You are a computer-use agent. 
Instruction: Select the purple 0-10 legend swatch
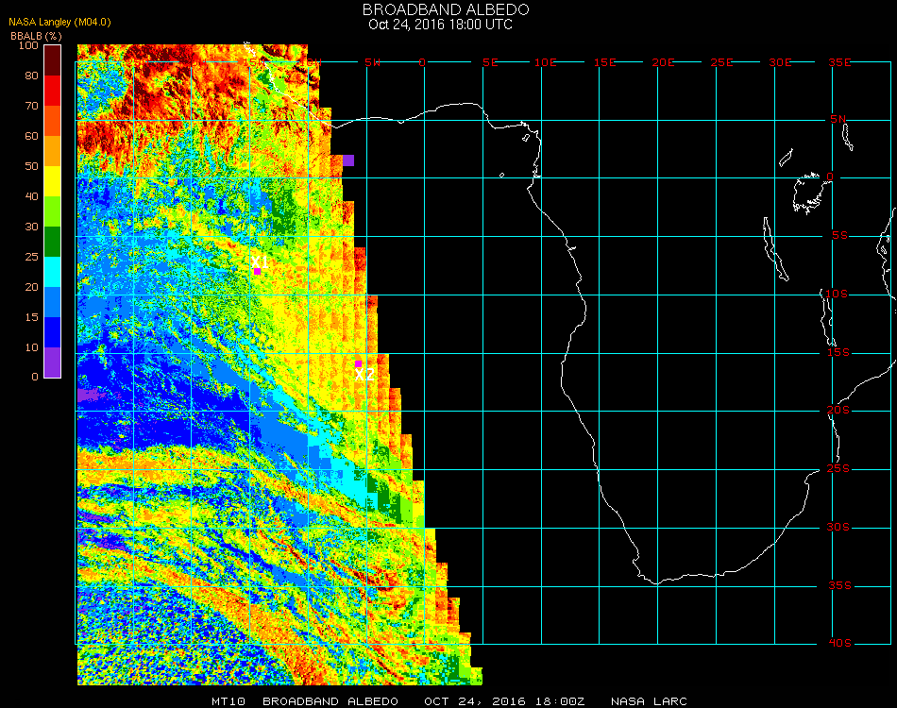[x=53, y=362]
